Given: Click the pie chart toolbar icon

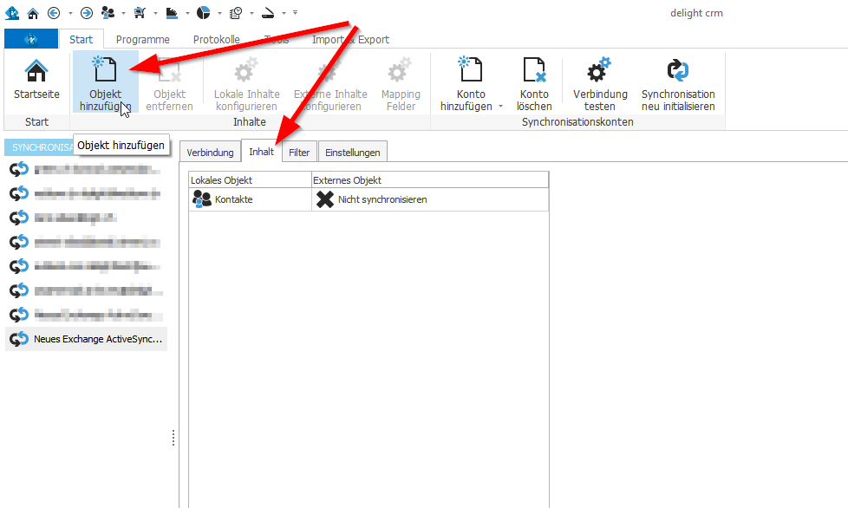Looking at the screenshot, I should click(202, 12).
